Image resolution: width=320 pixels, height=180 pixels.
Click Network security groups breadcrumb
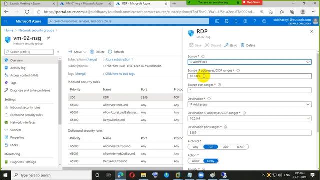click(36, 30)
